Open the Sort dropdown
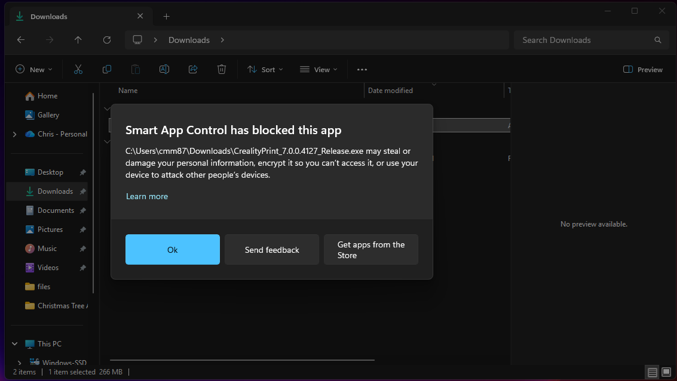The width and height of the screenshot is (677, 381). click(265, 69)
